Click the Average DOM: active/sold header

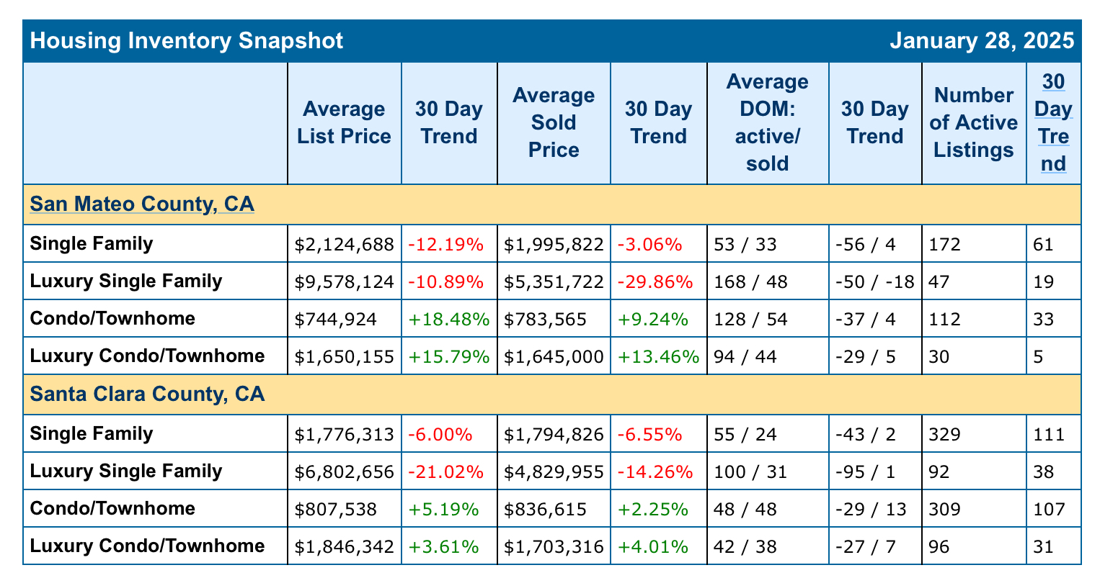[x=767, y=122]
